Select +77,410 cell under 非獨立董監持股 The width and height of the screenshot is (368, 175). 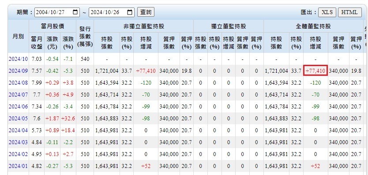point(146,71)
